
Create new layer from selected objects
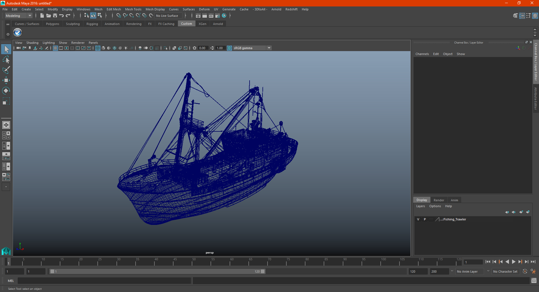tap(528, 212)
